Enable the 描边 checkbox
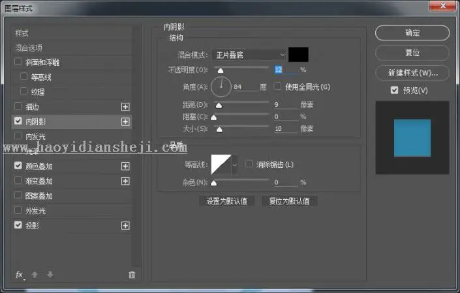Image resolution: width=460 pixels, height=293 pixels. point(18,106)
